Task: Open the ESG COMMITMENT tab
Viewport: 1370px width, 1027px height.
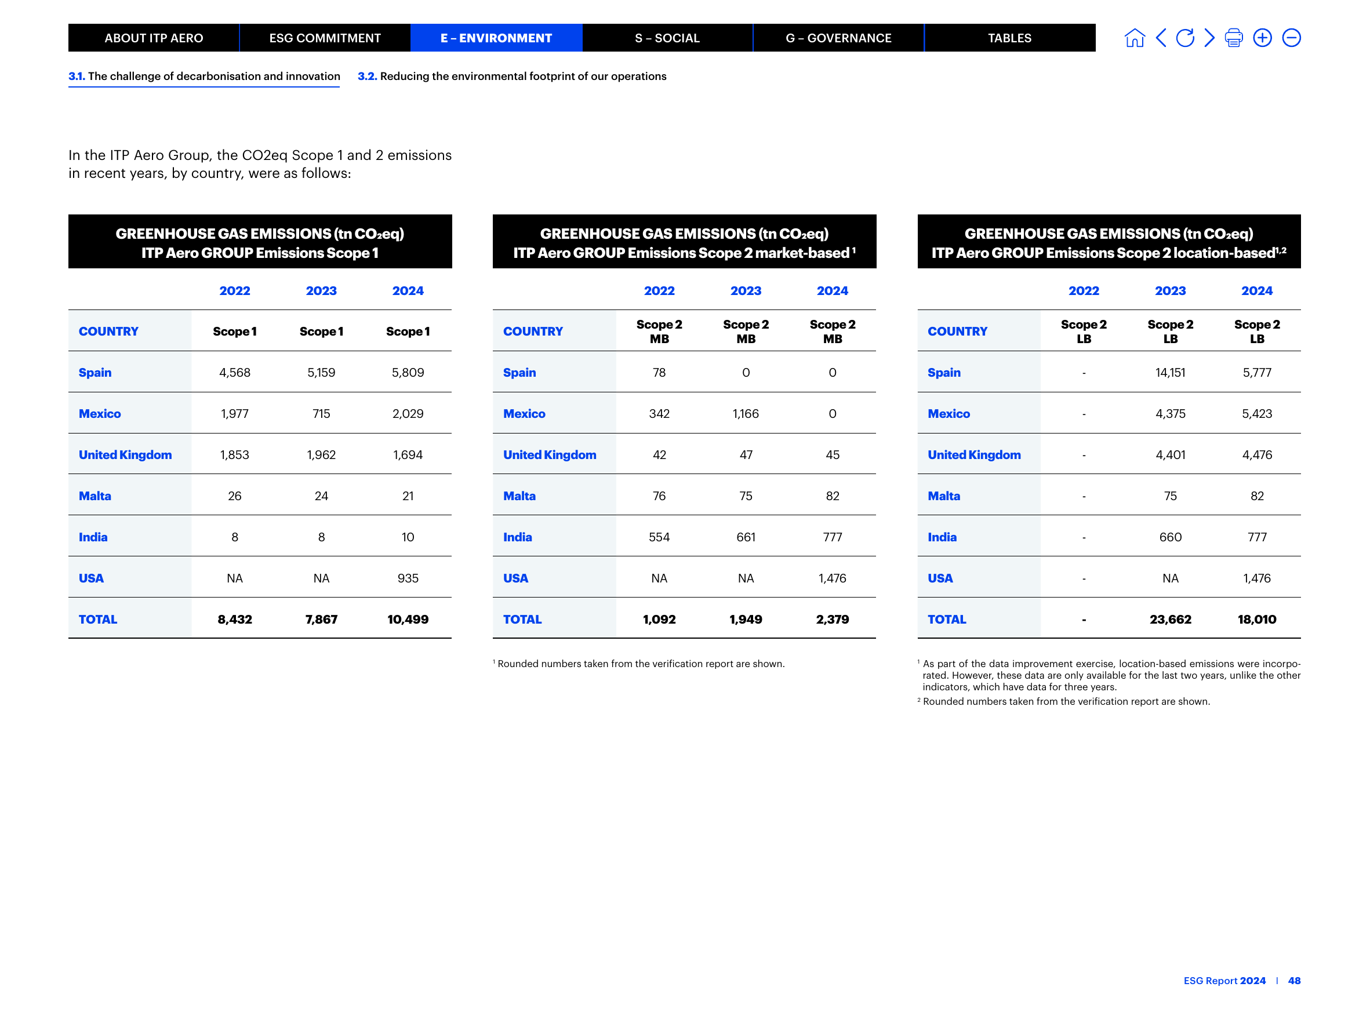Action: pyautogui.click(x=325, y=38)
